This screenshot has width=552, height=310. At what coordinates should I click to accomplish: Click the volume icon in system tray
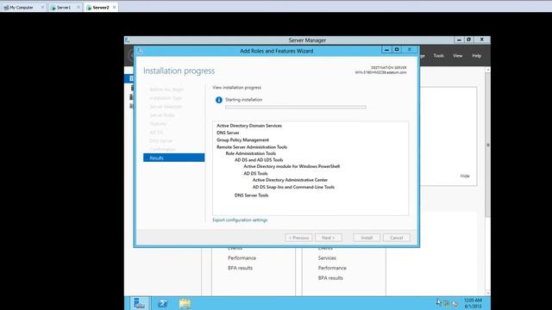point(455,303)
